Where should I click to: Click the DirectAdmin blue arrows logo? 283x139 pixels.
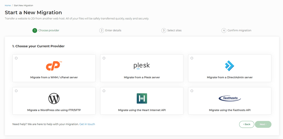(230, 66)
